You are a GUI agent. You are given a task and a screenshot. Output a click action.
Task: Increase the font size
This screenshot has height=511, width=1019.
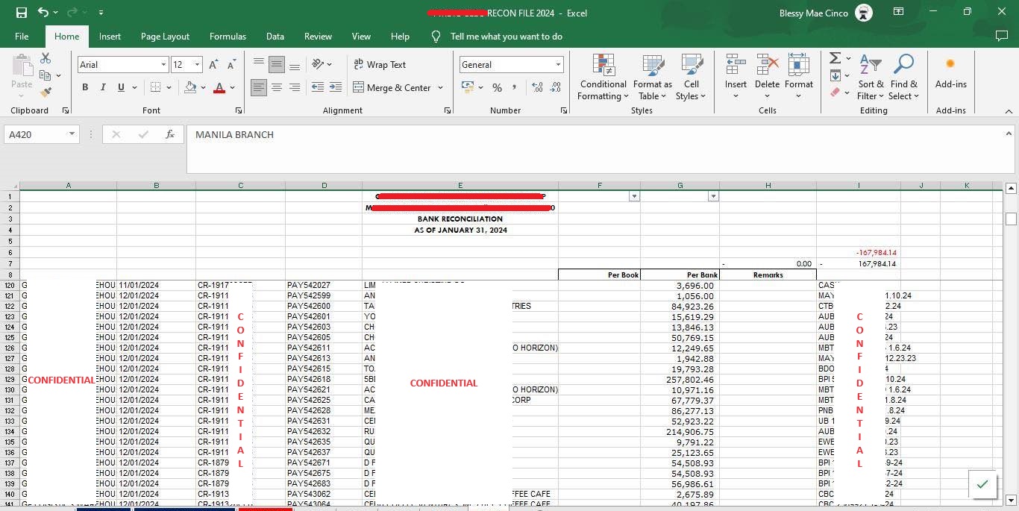pos(214,65)
